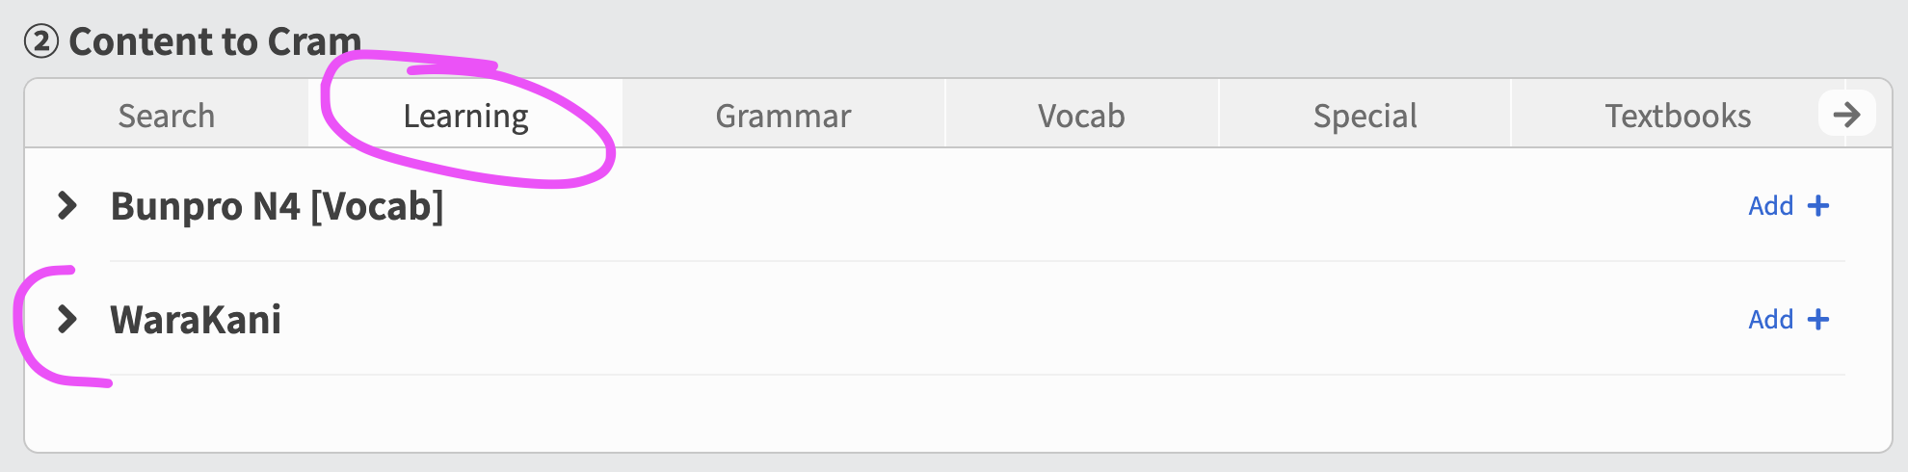The height and width of the screenshot is (472, 1908).
Task: Click the plus icon for Bunpro N4 [Vocab]
Action: coord(1818,206)
